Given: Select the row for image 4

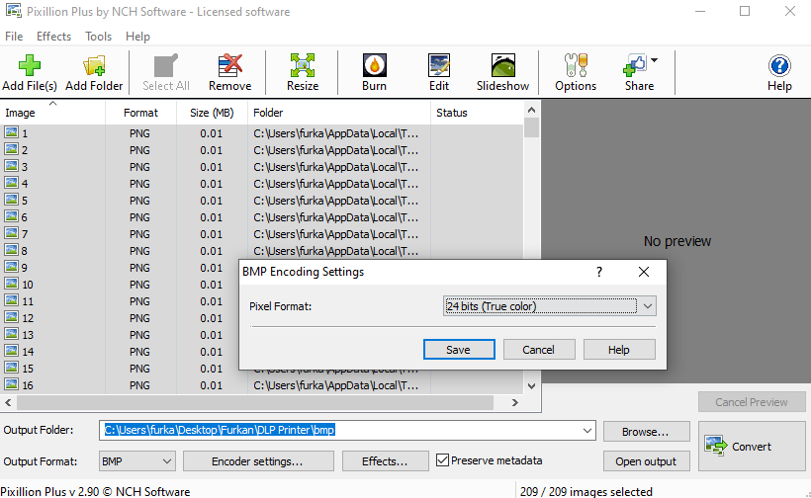Looking at the screenshot, I should (x=262, y=184).
